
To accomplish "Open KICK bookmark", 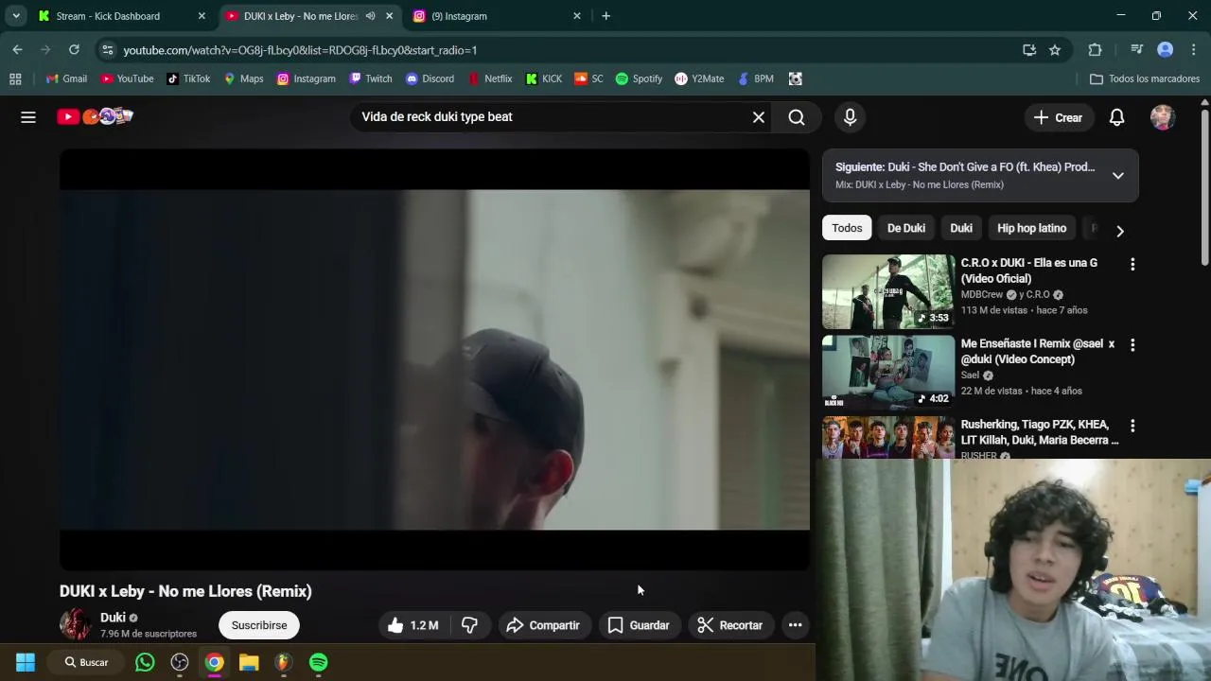I will pyautogui.click(x=544, y=79).
